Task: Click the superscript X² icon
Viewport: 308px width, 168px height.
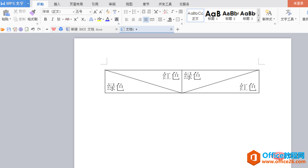Action: tap(76, 19)
